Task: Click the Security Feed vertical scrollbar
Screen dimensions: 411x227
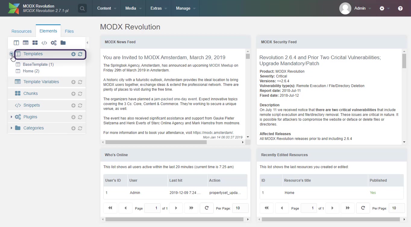Action: coord(404,96)
